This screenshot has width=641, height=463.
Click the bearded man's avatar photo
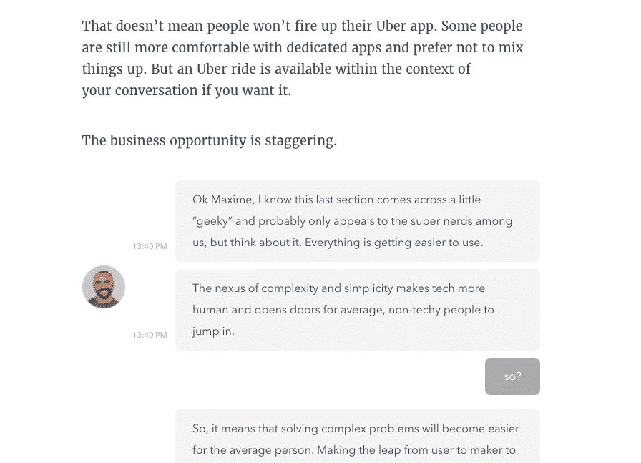coord(104,287)
